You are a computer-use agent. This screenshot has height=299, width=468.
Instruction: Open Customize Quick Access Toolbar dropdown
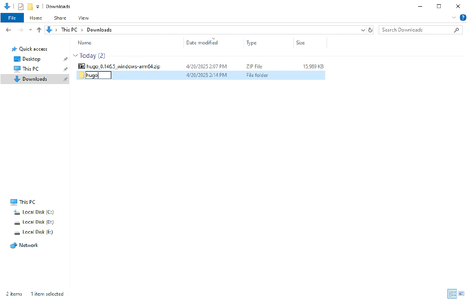(38, 7)
